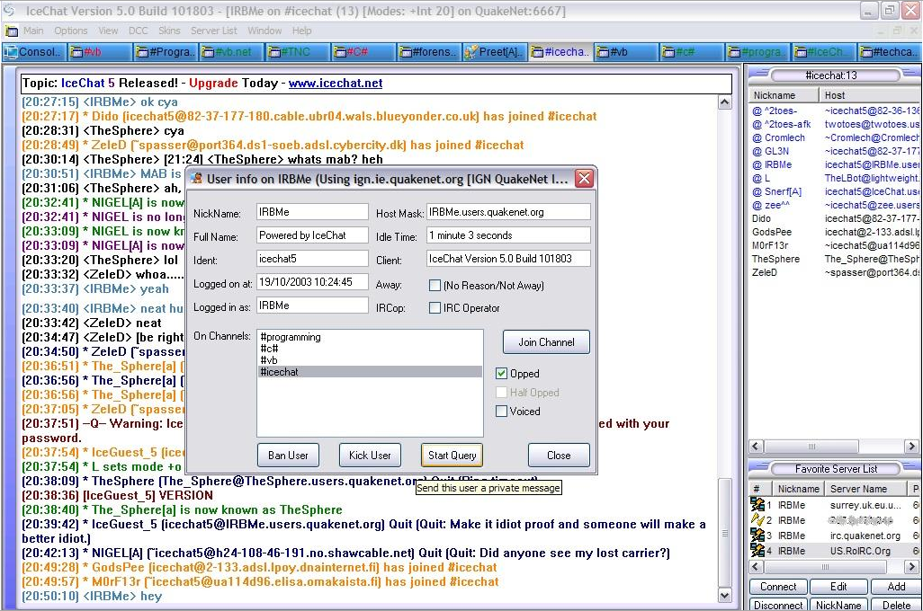Open the Skins menu

[x=169, y=31]
